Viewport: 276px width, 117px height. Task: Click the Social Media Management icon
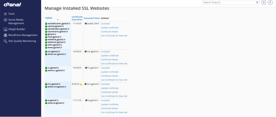pos(5,20)
